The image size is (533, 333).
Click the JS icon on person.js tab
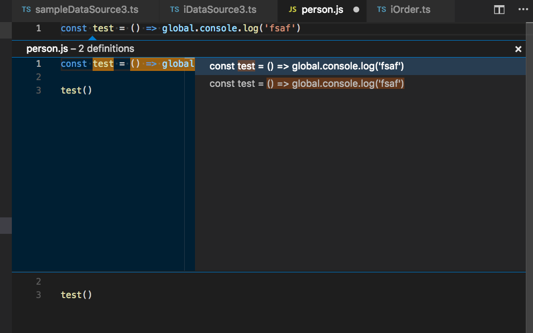(293, 9)
